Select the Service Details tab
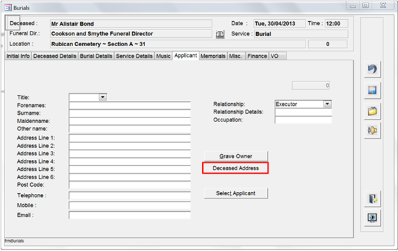398x251 pixels. pos(134,56)
